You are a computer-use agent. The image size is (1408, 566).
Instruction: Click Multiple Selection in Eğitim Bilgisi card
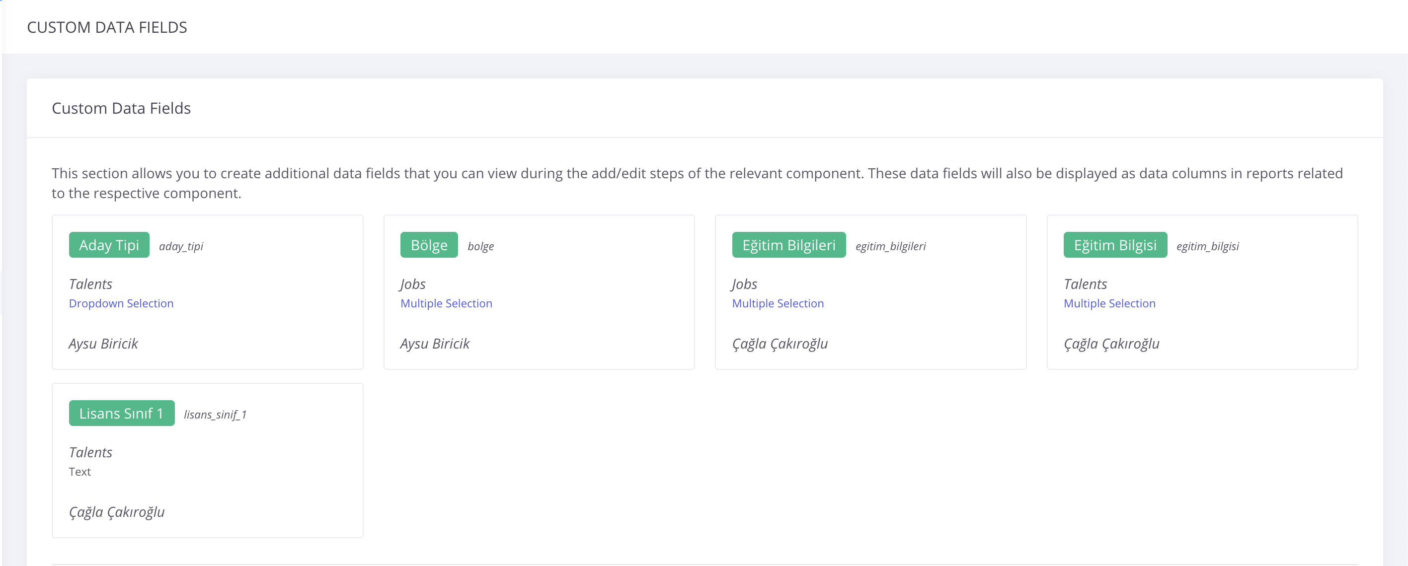point(1109,304)
